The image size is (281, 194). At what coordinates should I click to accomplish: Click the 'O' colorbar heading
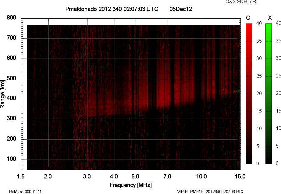248,18
